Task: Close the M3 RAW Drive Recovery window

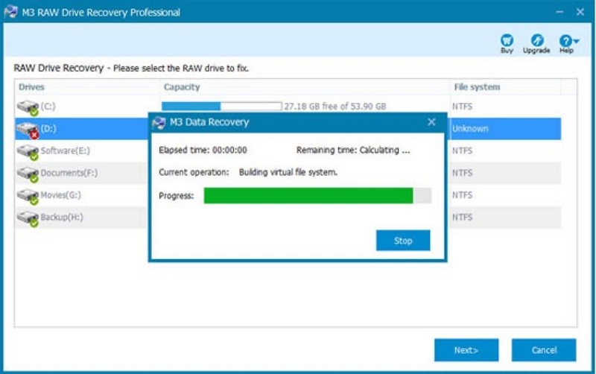Action: pos(580,12)
